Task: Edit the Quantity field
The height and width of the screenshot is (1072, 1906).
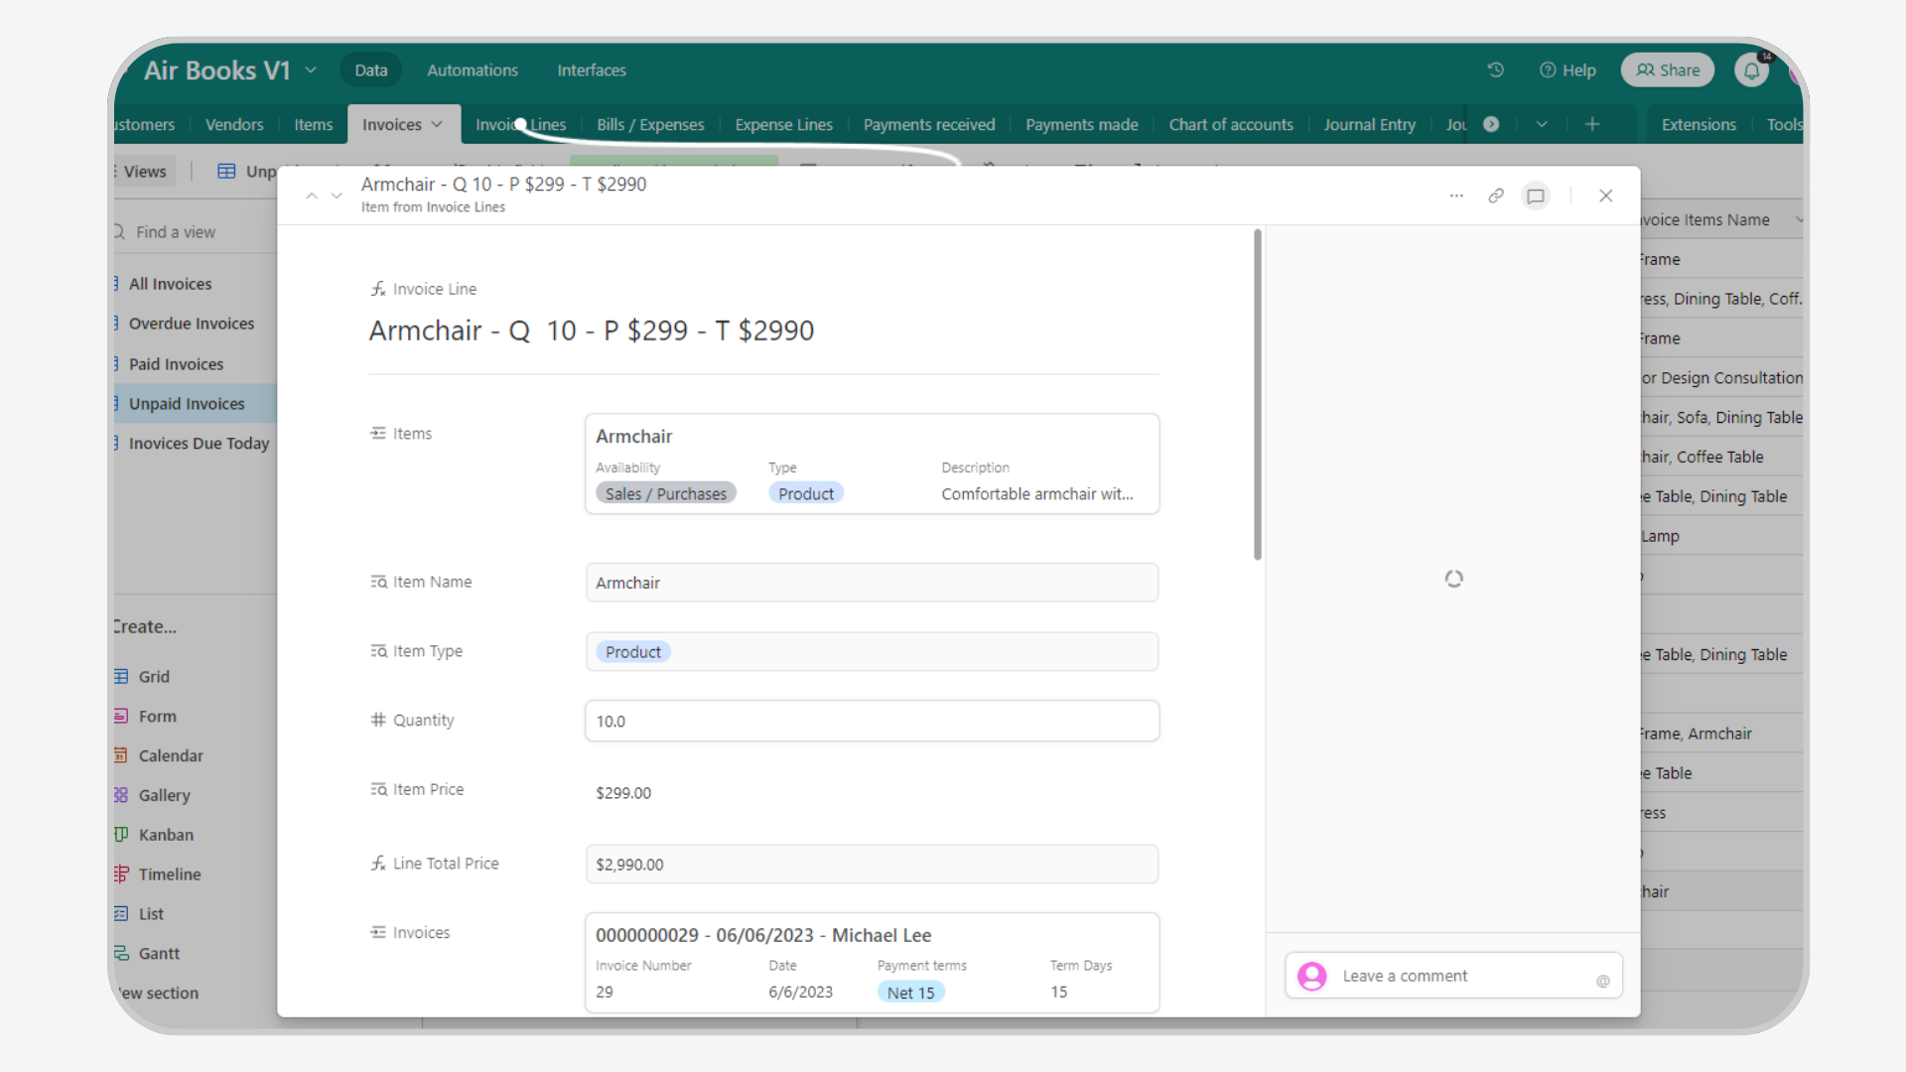Action: [872, 721]
